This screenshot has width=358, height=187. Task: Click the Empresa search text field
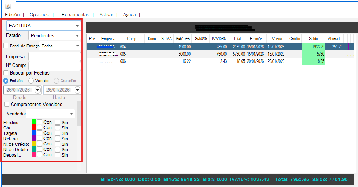click(x=54, y=57)
